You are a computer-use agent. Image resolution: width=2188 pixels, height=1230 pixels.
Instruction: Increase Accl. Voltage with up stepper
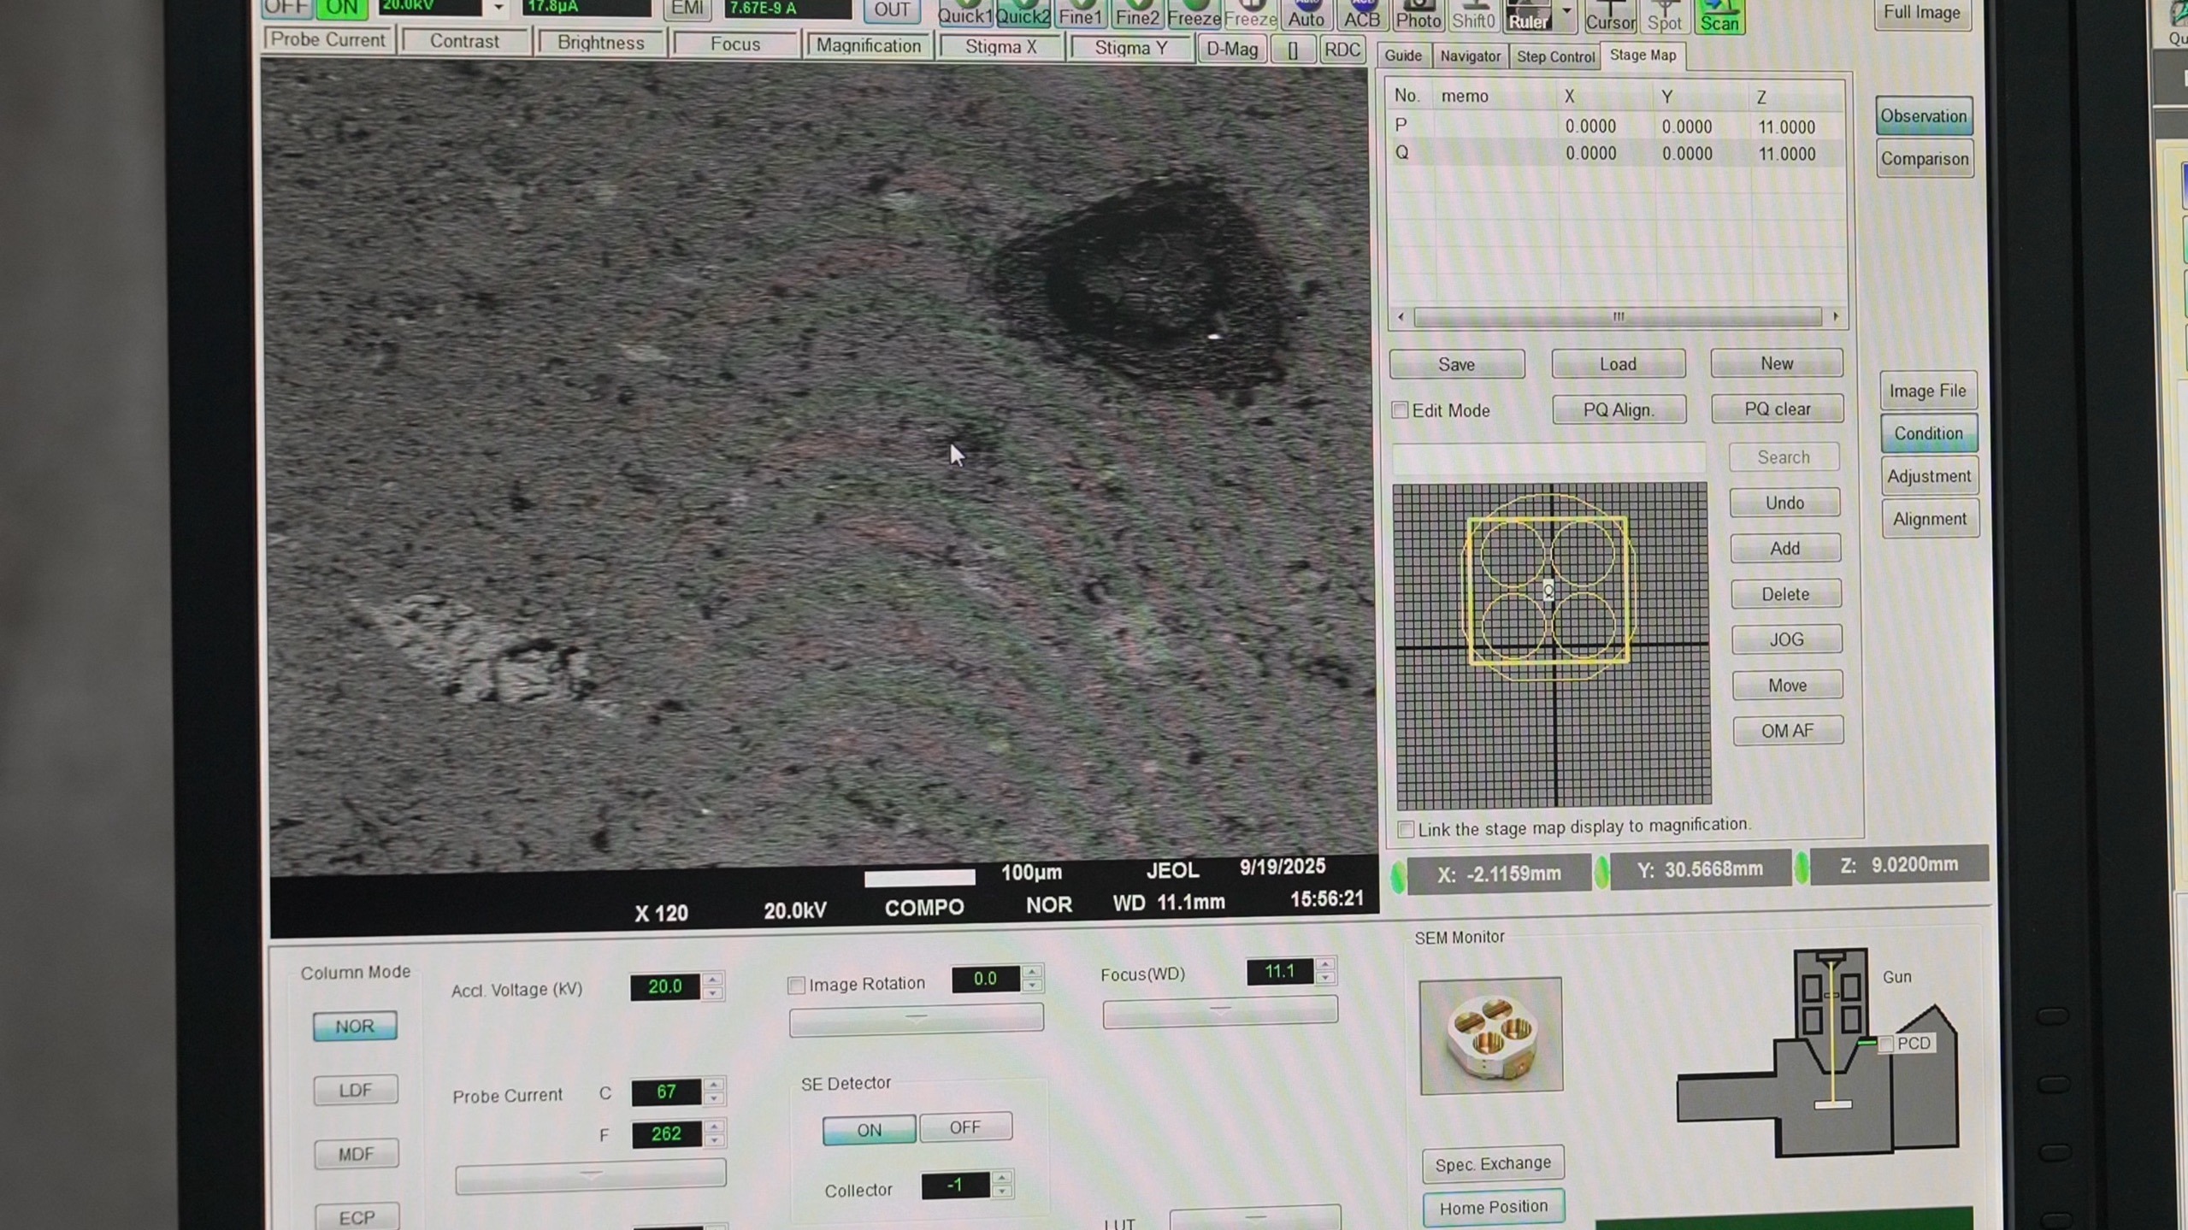click(x=713, y=979)
